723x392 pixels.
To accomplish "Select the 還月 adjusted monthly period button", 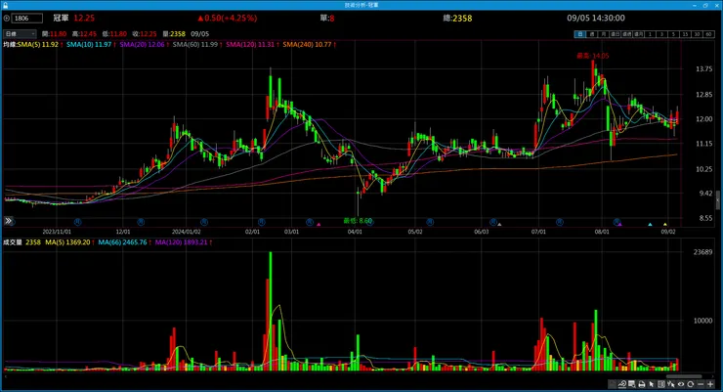I will coord(639,34).
